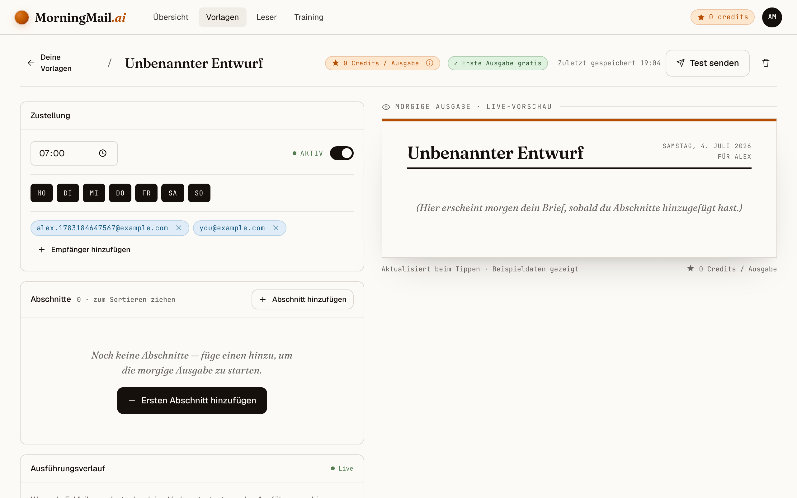Toggle the DO weekday button
This screenshot has width=797, height=498.
point(120,193)
